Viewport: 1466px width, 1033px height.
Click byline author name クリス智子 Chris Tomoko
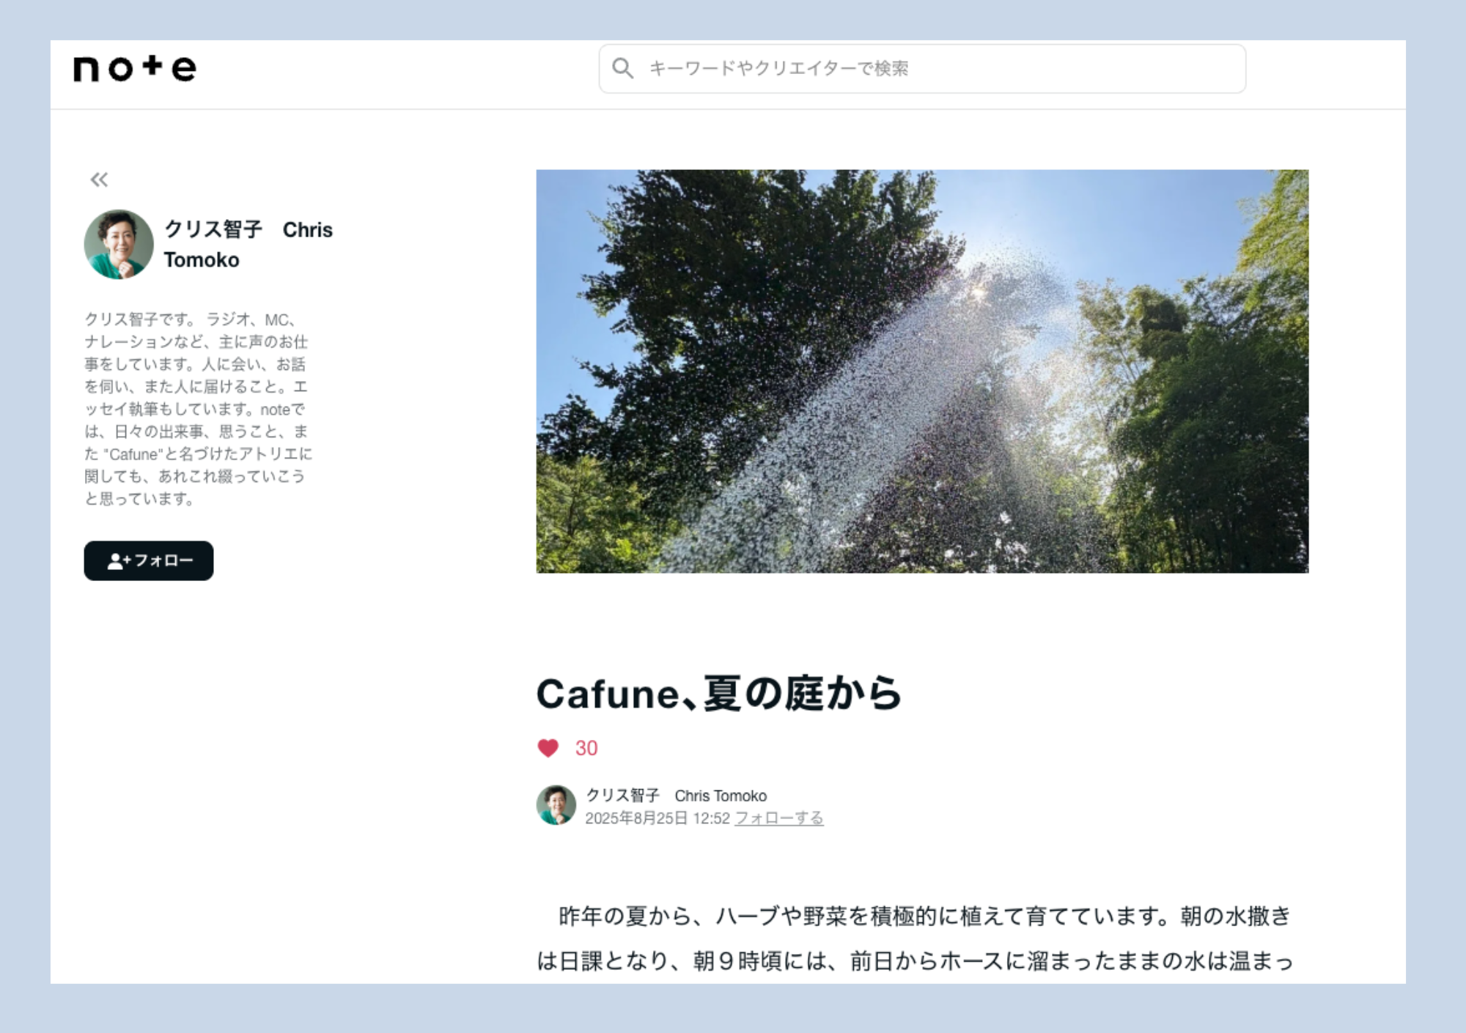click(x=676, y=796)
